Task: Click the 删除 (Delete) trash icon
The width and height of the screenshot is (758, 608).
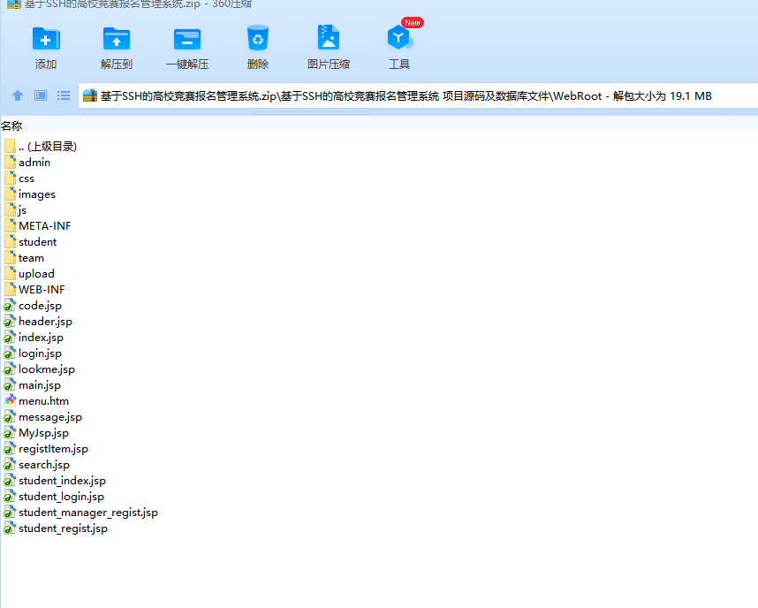Action: click(258, 38)
